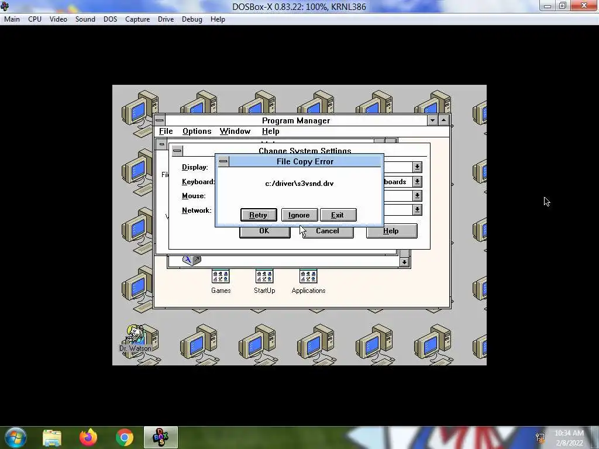Image resolution: width=599 pixels, height=449 pixels.
Task: Launch Firefox from the taskbar
Action: (x=88, y=437)
